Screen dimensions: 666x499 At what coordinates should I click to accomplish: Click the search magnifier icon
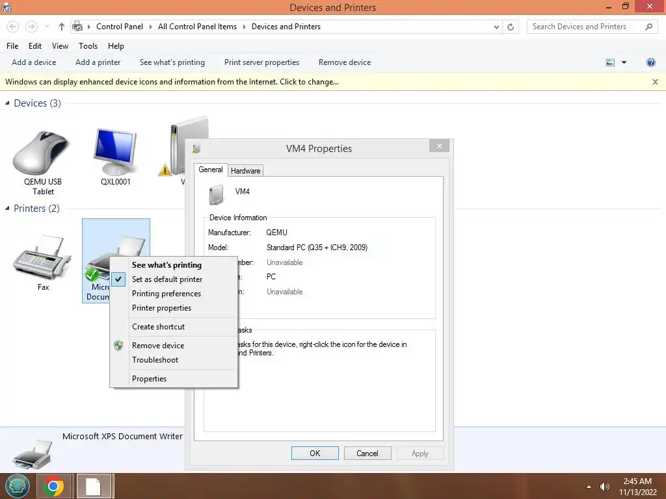(x=648, y=27)
